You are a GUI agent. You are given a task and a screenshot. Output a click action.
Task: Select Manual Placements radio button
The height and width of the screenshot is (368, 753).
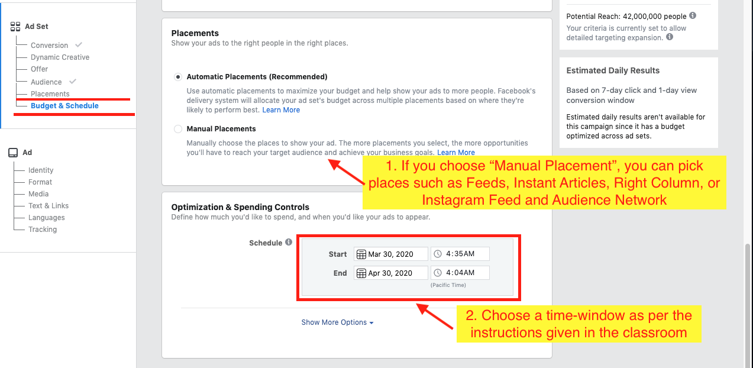click(178, 129)
